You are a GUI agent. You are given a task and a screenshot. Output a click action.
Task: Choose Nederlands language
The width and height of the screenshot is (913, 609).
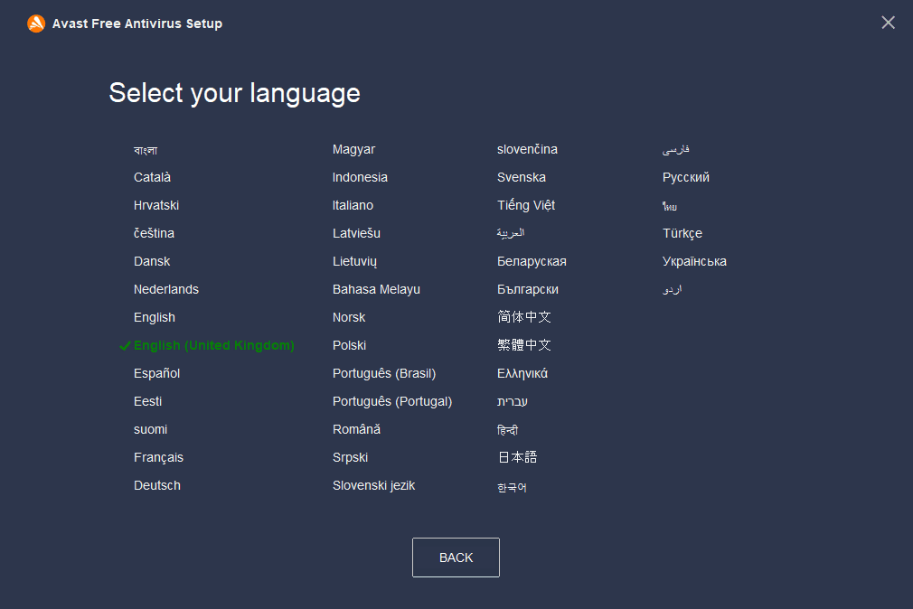pyautogui.click(x=166, y=289)
